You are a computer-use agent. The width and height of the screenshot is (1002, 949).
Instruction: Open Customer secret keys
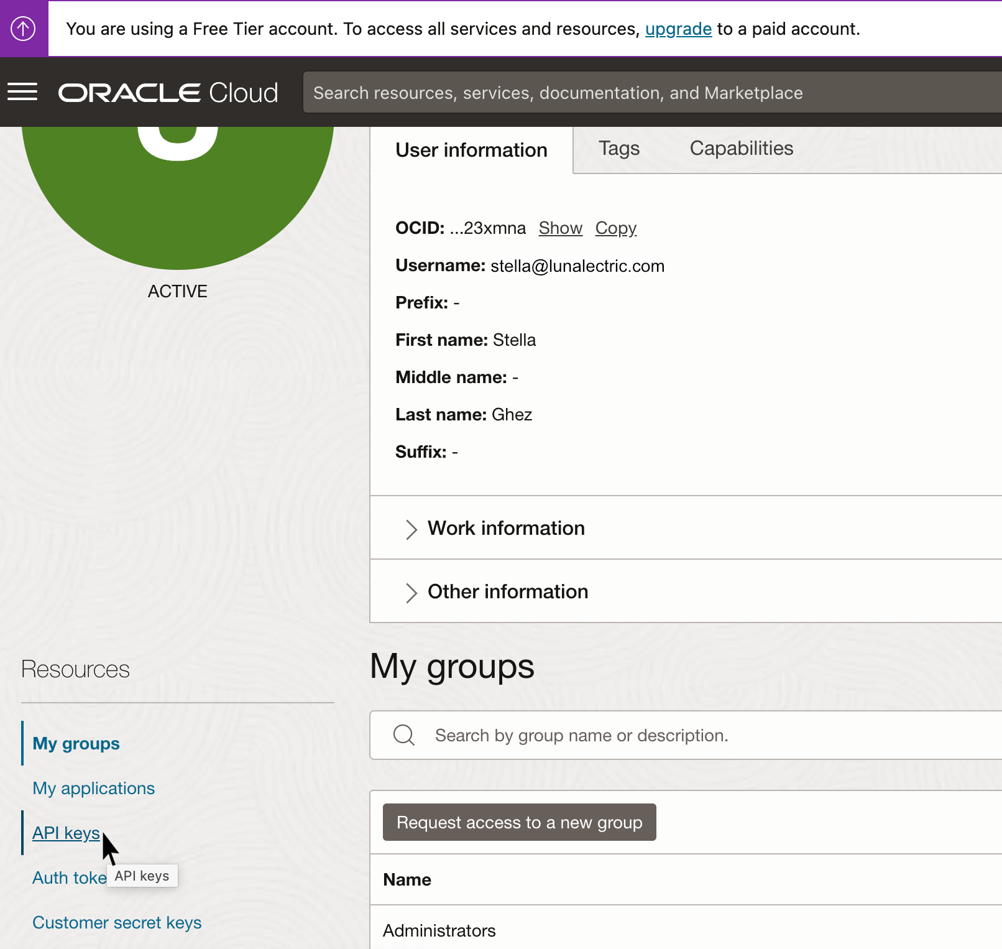point(117,922)
